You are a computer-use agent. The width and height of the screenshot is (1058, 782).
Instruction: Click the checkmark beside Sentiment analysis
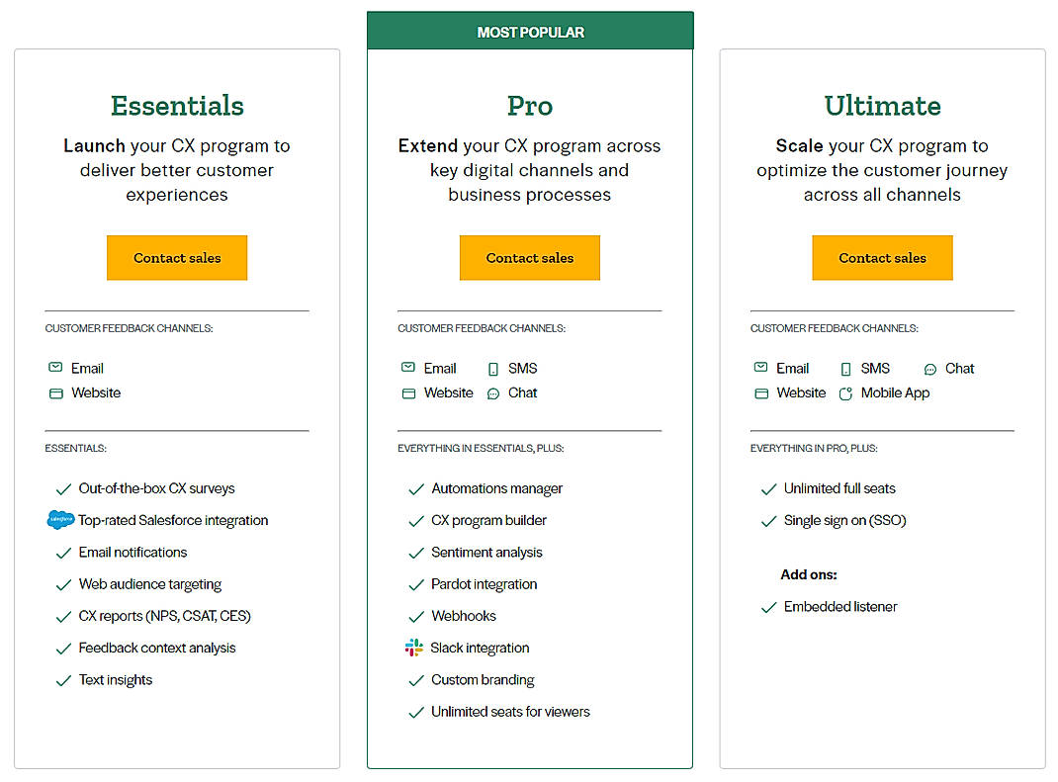416,552
